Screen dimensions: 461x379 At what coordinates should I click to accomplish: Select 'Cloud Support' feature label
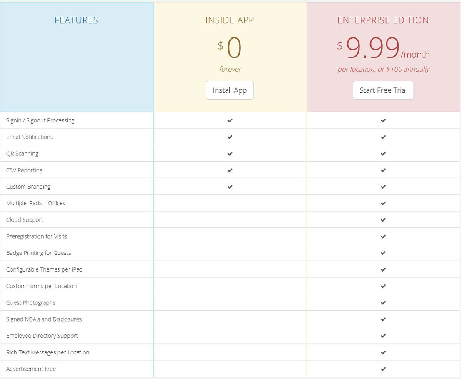[x=25, y=220]
